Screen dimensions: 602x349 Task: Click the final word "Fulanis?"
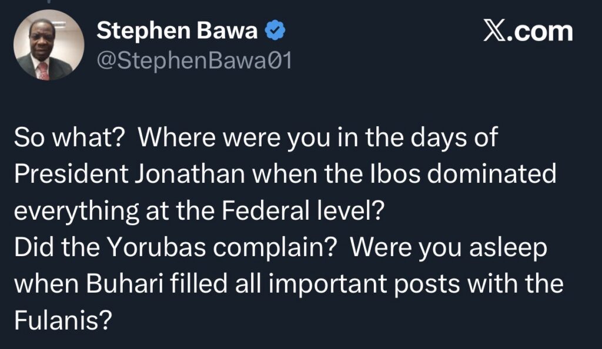click(63, 321)
